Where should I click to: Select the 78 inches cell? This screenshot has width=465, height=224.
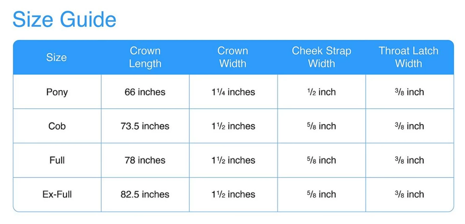click(145, 160)
